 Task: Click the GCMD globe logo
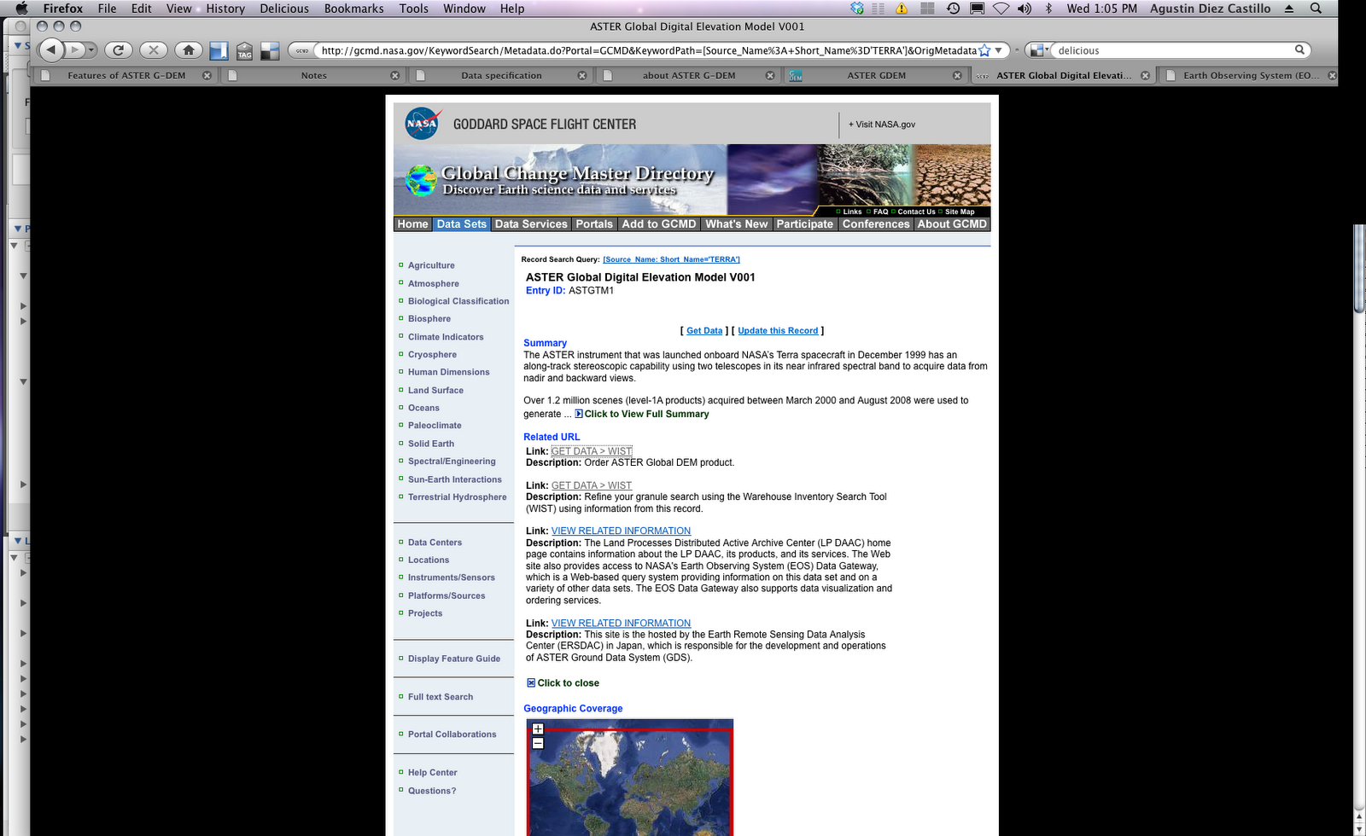[421, 180]
